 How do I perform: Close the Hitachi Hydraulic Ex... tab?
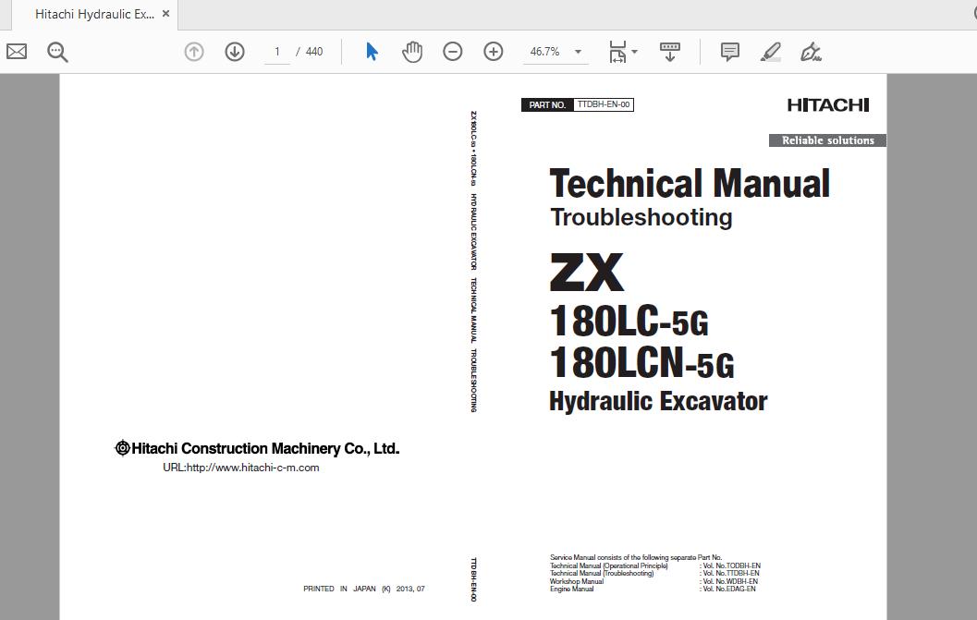(x=165, y=13)
